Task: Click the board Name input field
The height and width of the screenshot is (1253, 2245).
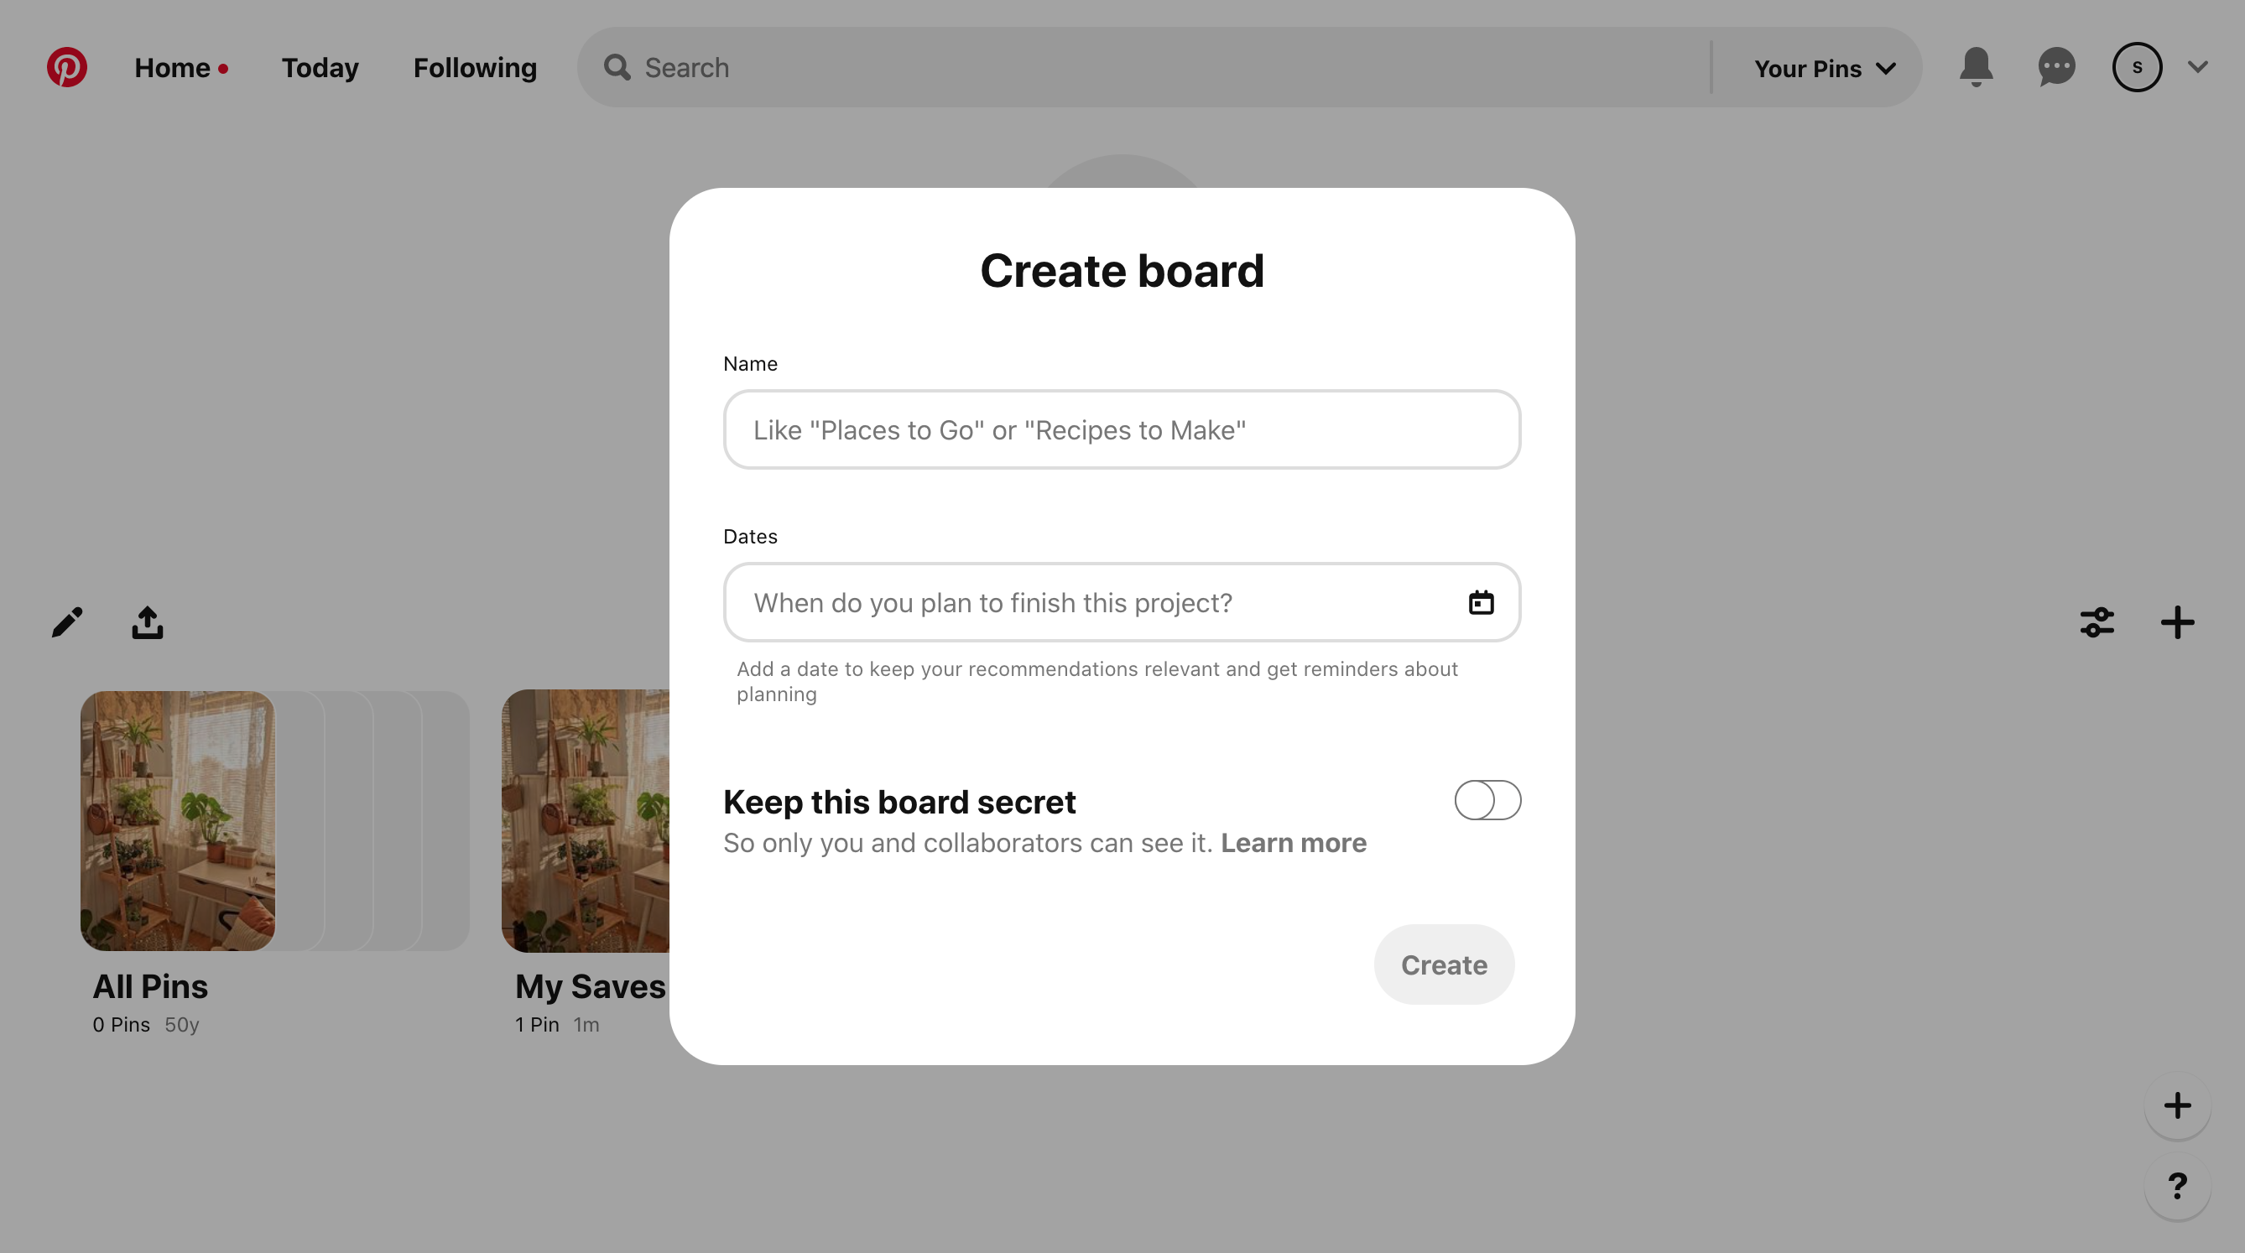Action: pos(1122,429)
